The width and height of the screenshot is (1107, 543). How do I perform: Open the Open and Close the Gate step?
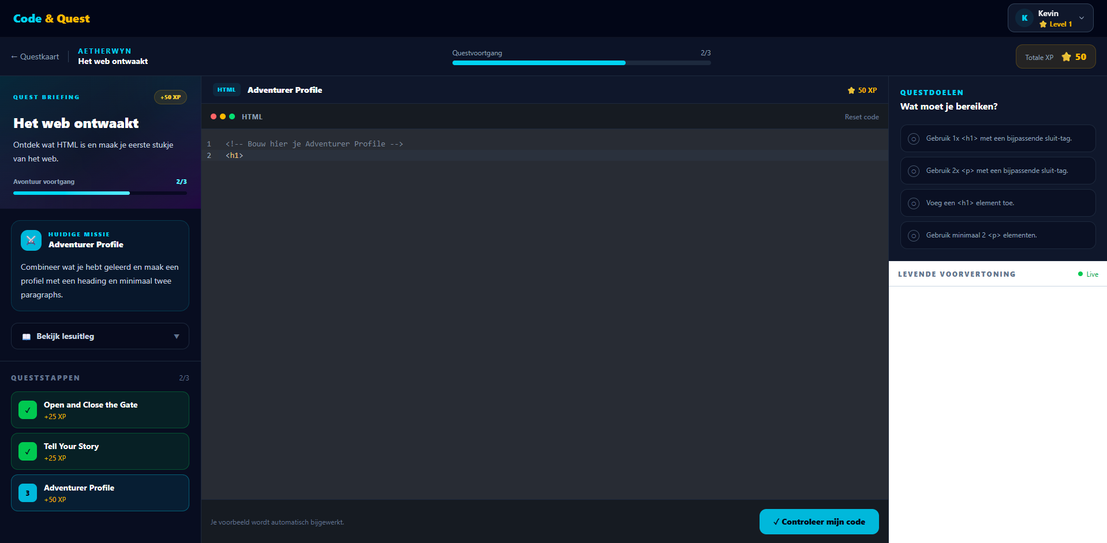(x=100, y=410)
